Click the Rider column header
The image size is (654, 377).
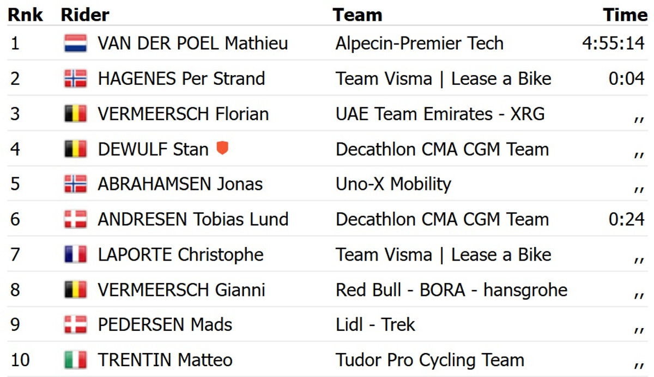[85, 15]
